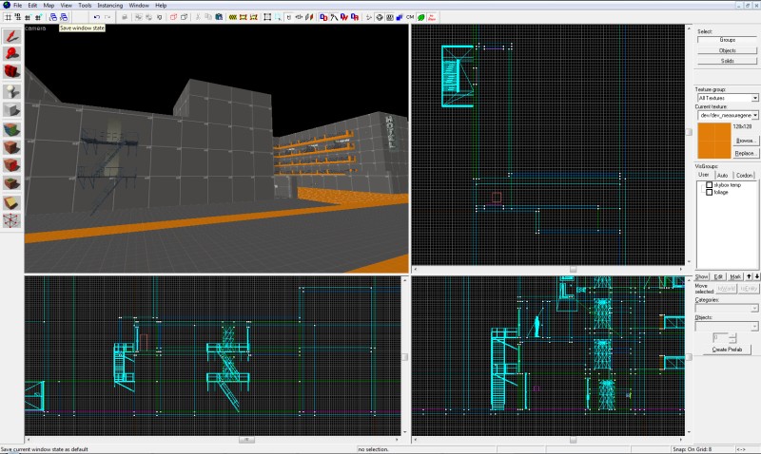
Task: Click the prefab number input field
Action: [x=721, y=338]
